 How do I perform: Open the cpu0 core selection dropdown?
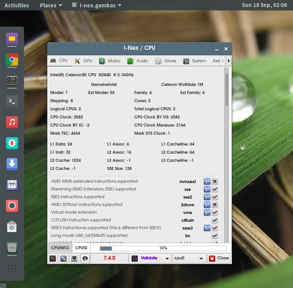coord(189,258)
